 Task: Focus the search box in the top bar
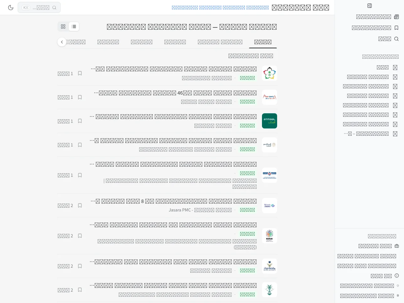point(39,8)
